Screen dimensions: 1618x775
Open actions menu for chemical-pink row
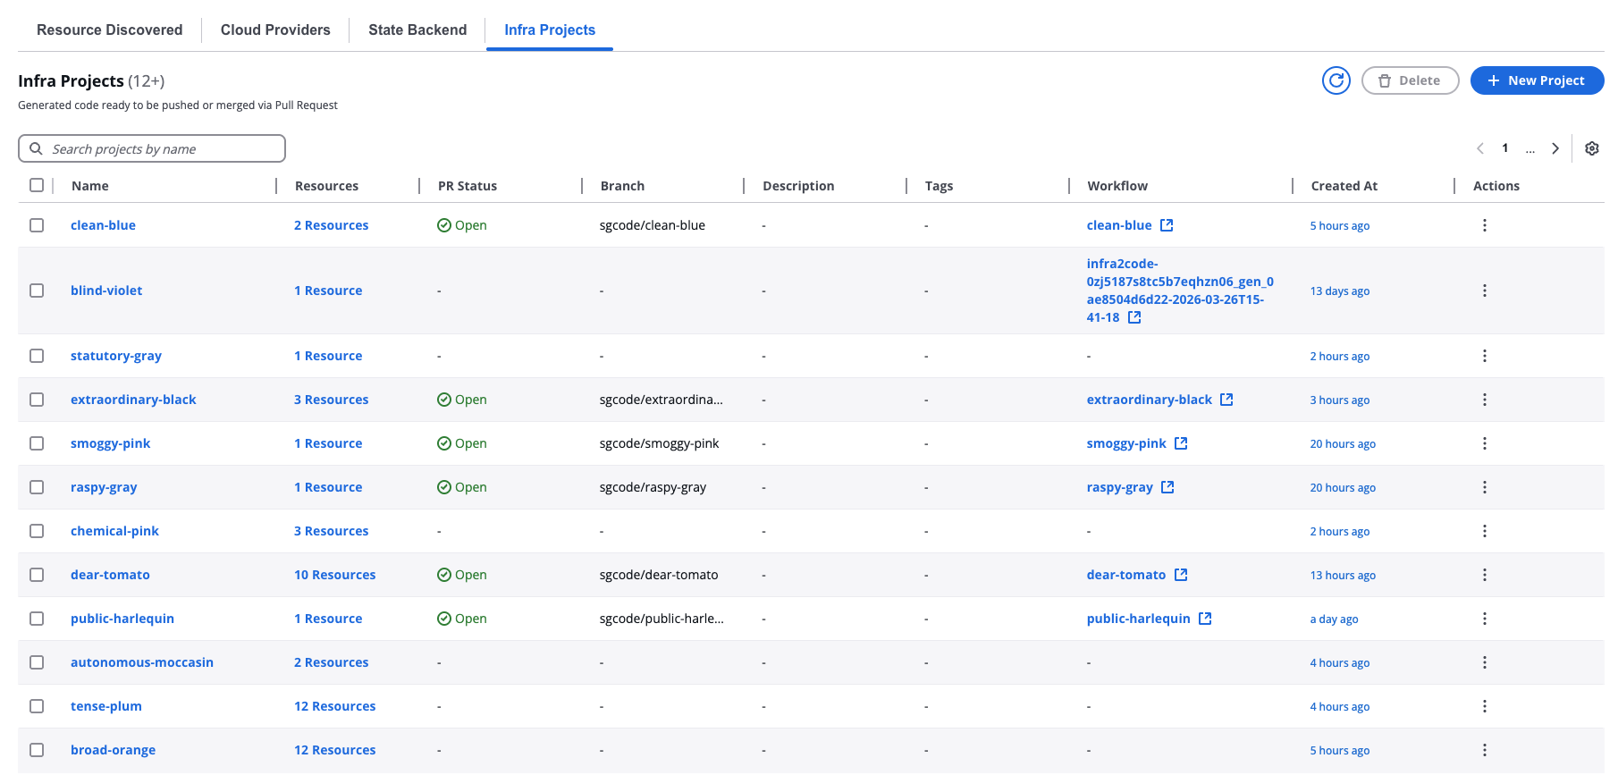(x=1484, y=531)
